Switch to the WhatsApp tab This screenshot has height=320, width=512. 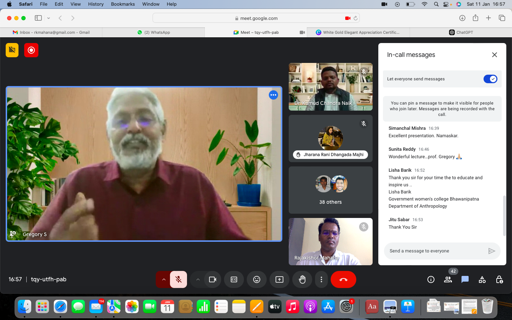(x=154, y=32)
